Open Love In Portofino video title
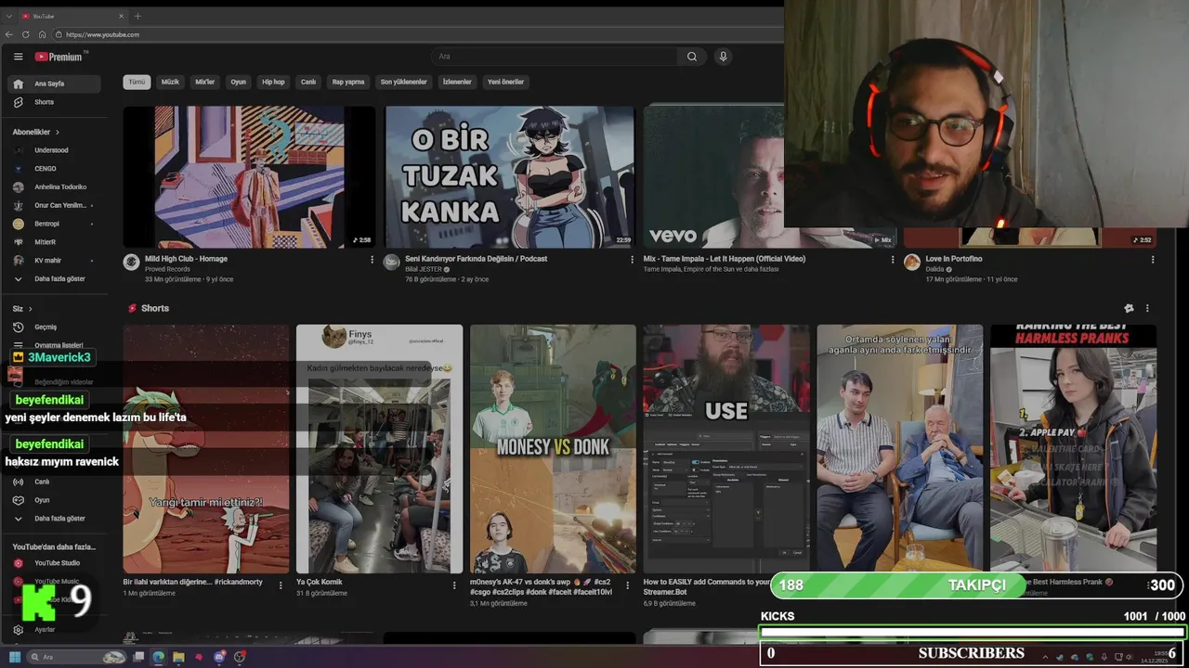Viewport: 1189px width, 668px height. (x=953, y=259)
